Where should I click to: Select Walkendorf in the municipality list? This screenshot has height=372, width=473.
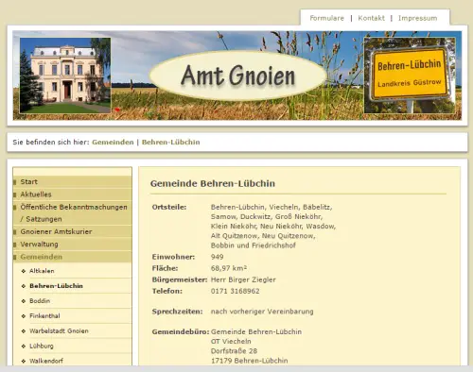46,361
